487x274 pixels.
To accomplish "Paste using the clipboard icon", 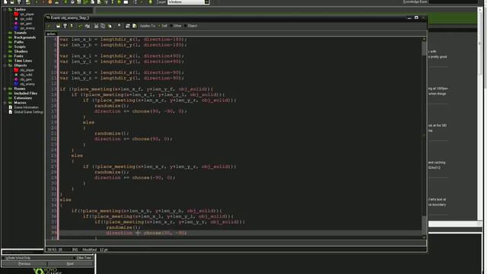I will pyautogui.click(x=110, y=26).
